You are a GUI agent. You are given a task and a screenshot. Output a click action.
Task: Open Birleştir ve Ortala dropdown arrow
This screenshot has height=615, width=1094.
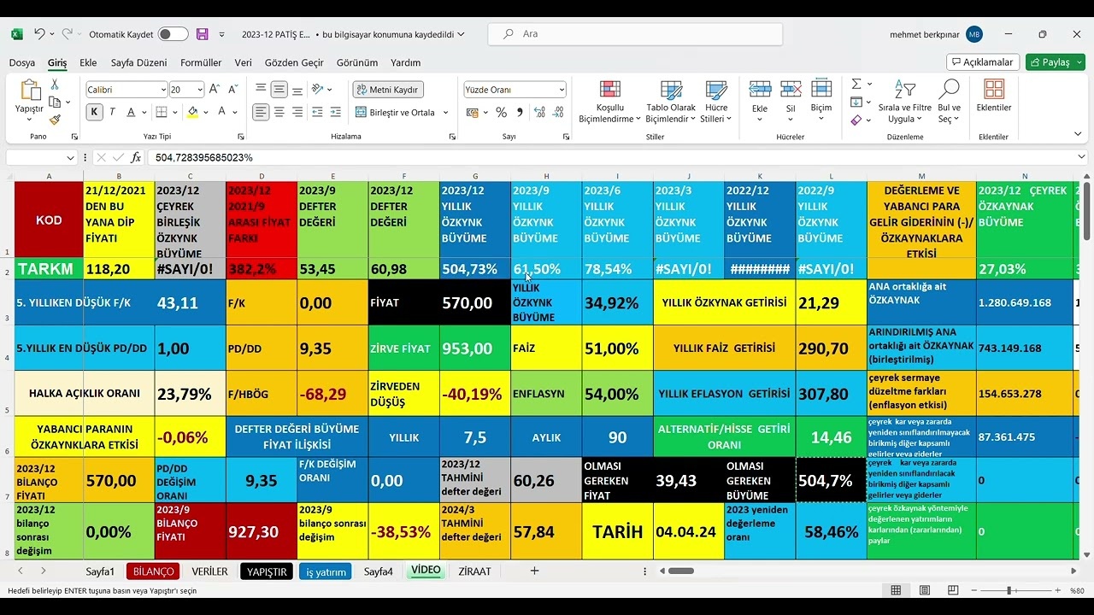(x=445, y=113)
